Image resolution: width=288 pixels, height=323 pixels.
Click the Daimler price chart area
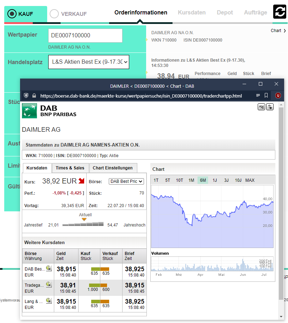212,216
